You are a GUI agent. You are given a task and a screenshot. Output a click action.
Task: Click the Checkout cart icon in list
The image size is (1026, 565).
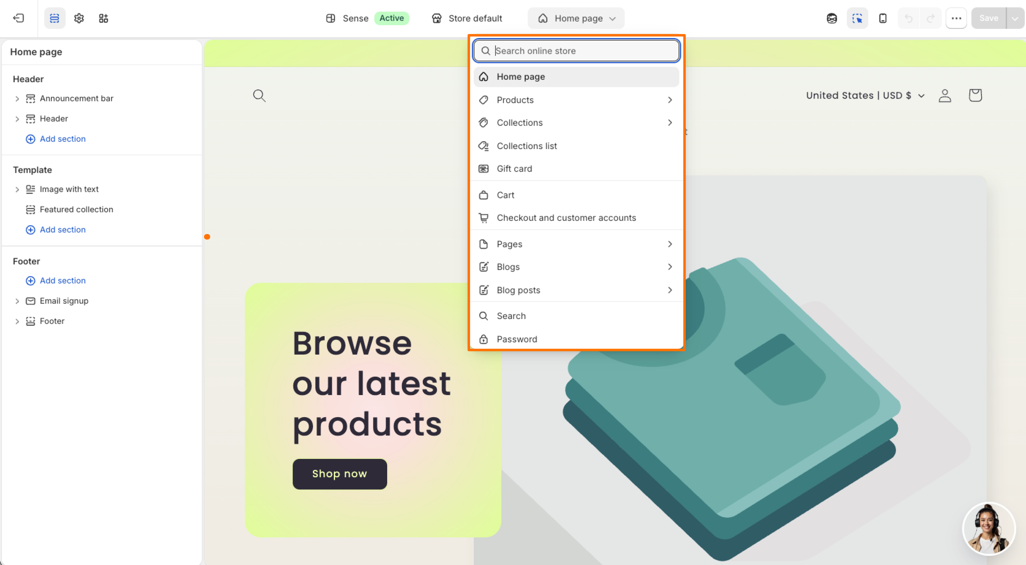[484, 218]
